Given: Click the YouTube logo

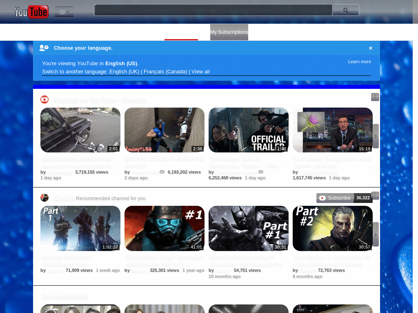Looking at the screenshot, I should (31, 12).
